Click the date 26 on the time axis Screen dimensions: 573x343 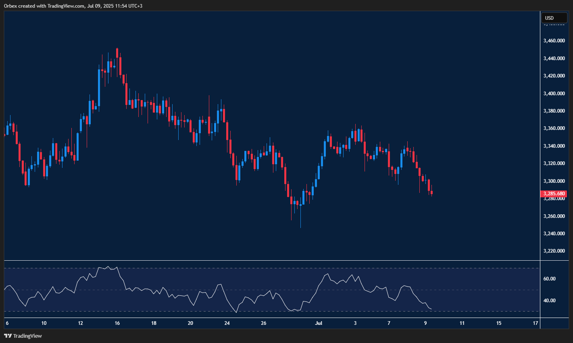coord(263,323)
